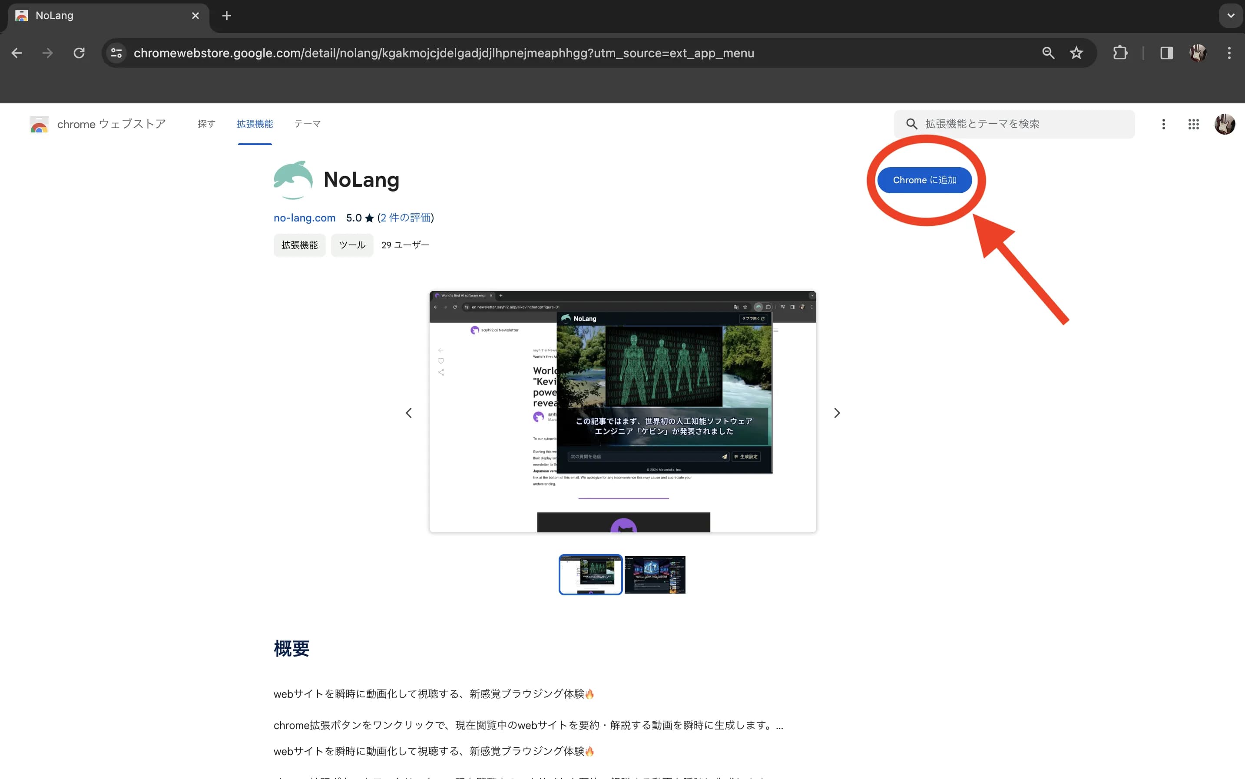Click the Chrome に追加 button
1245x779 pixels.
[x=924, y=180]
